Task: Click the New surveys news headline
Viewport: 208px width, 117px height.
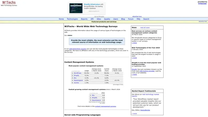Action: (144, 32)
